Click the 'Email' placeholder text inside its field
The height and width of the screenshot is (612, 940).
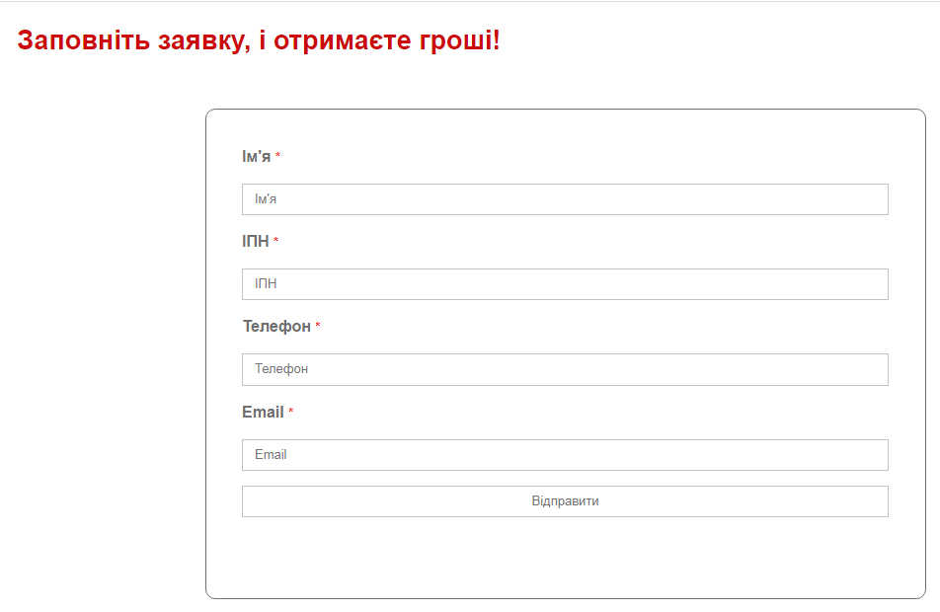pyautogui.click(x=271, y=454)
